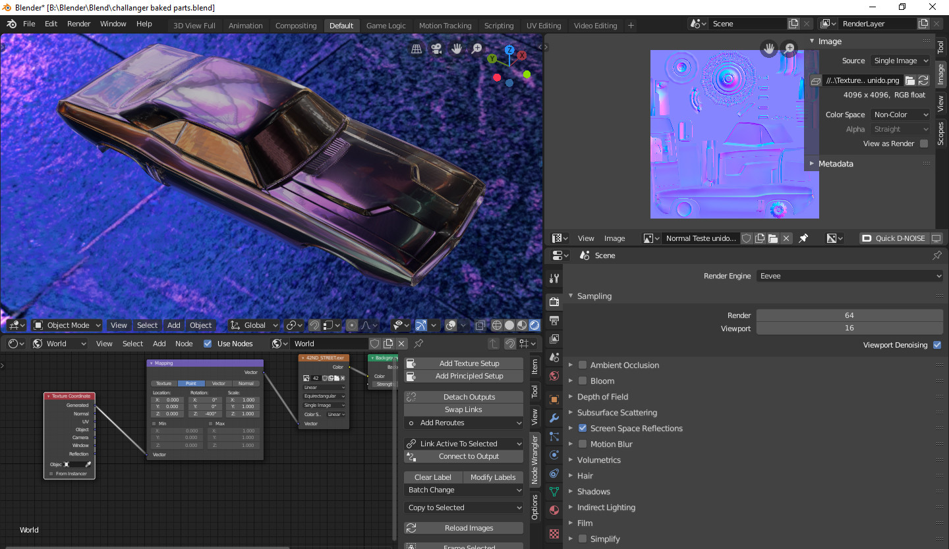The height and width of the screenshot is (549, 949).
Task: Toggle camera view in 3D viewport
Action: [x=436, y=49]
